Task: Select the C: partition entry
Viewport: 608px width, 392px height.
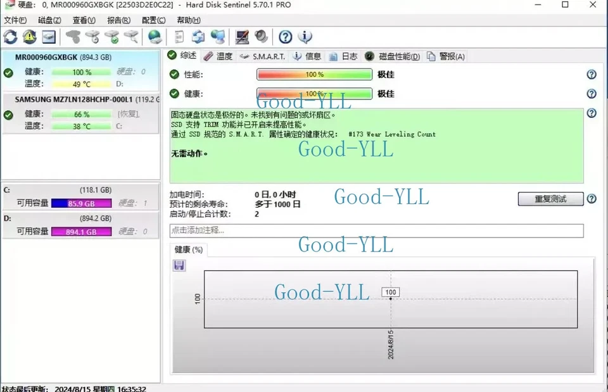Action: [x=80, y=196]
